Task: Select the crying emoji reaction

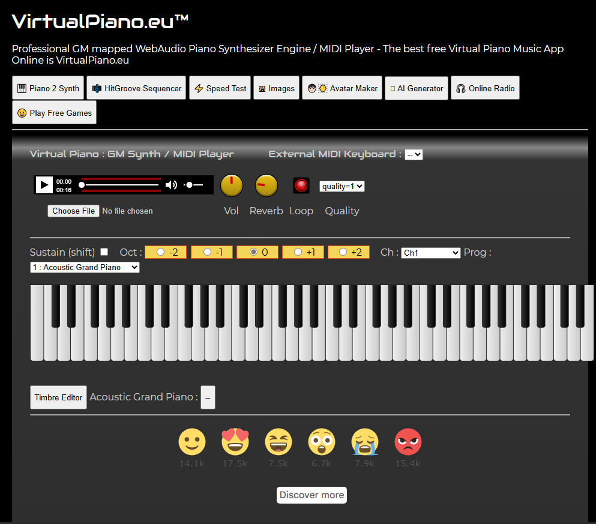Action: tap(364, 442)
